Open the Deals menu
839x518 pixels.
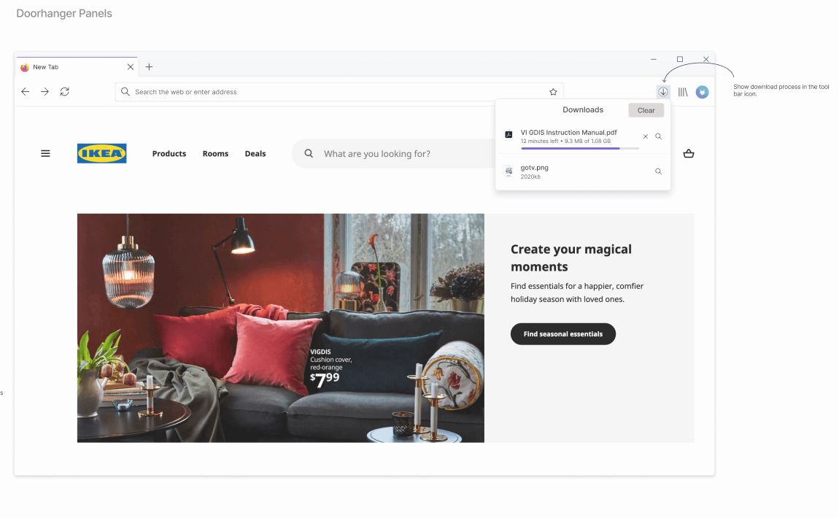(x=255, y=154)
